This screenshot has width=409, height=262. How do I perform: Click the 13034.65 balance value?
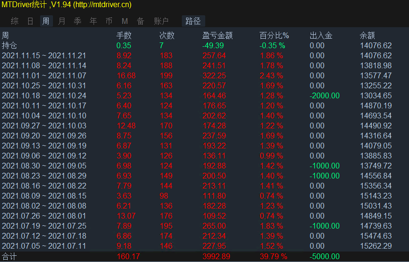(x=376, y=95)
